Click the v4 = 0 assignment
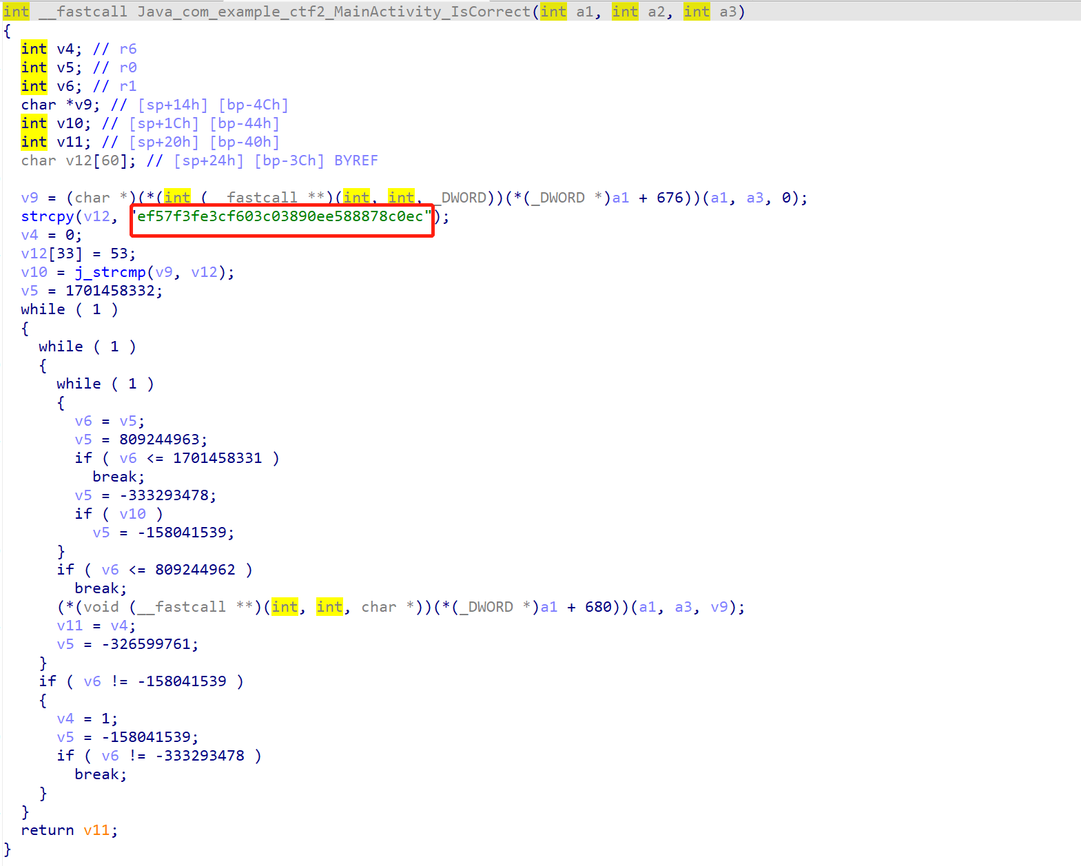The width and height of the screenshot is (1081, 866). click(51, 235)
